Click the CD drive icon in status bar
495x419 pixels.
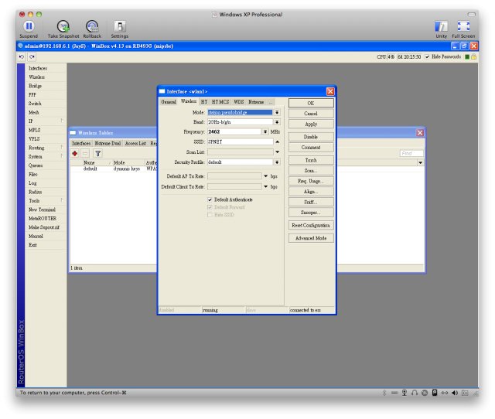coord(425,393)
